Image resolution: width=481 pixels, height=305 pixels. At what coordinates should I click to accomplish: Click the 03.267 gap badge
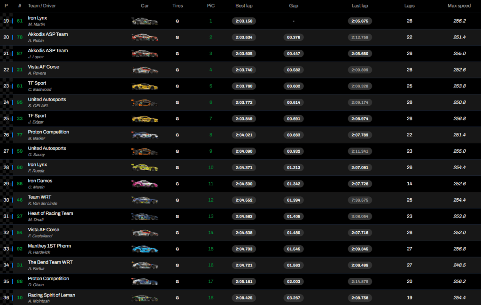tap(293, 298)
